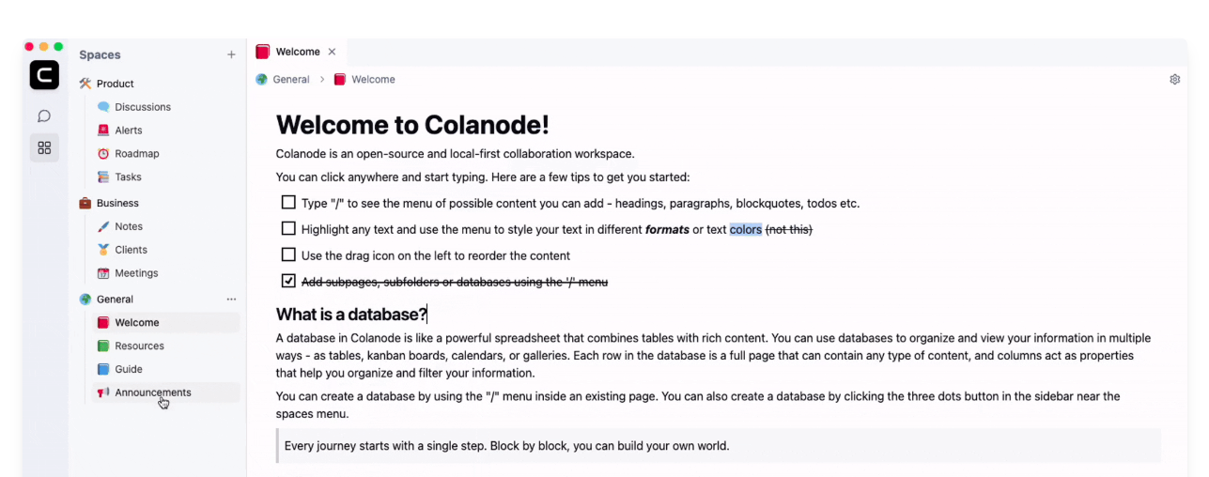Click the General globe icon in breadcrumb
The width and height of the screenshot is (1209, 477).
pyautogui.click(x=262, y=80)
